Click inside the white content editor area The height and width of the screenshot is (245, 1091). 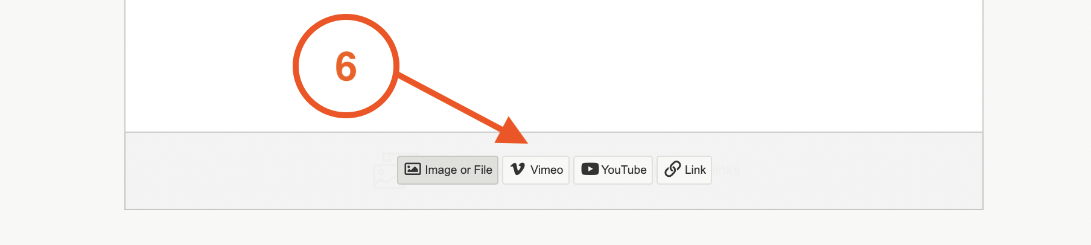coord(664,60)
